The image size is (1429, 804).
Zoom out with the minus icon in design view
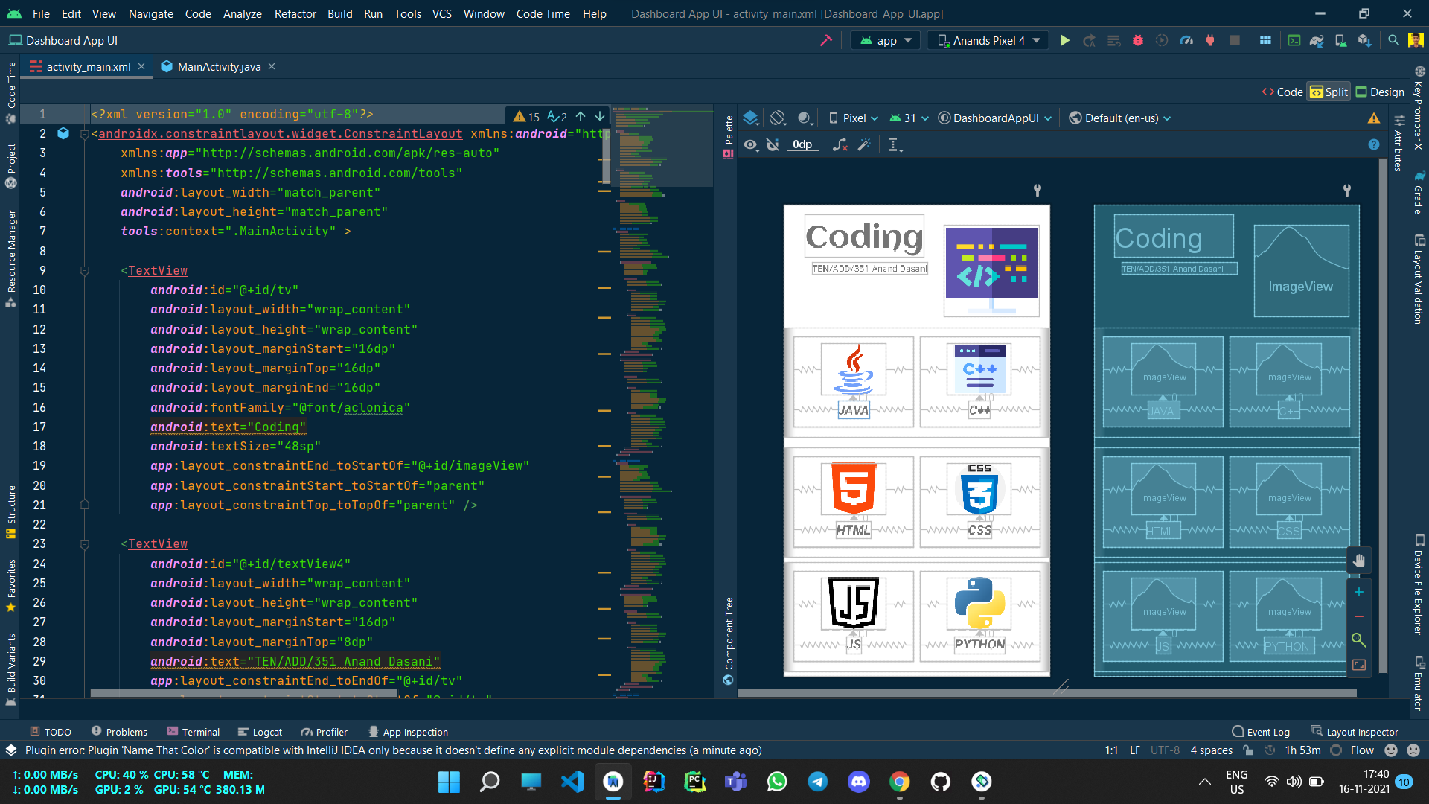(1359, 616)
